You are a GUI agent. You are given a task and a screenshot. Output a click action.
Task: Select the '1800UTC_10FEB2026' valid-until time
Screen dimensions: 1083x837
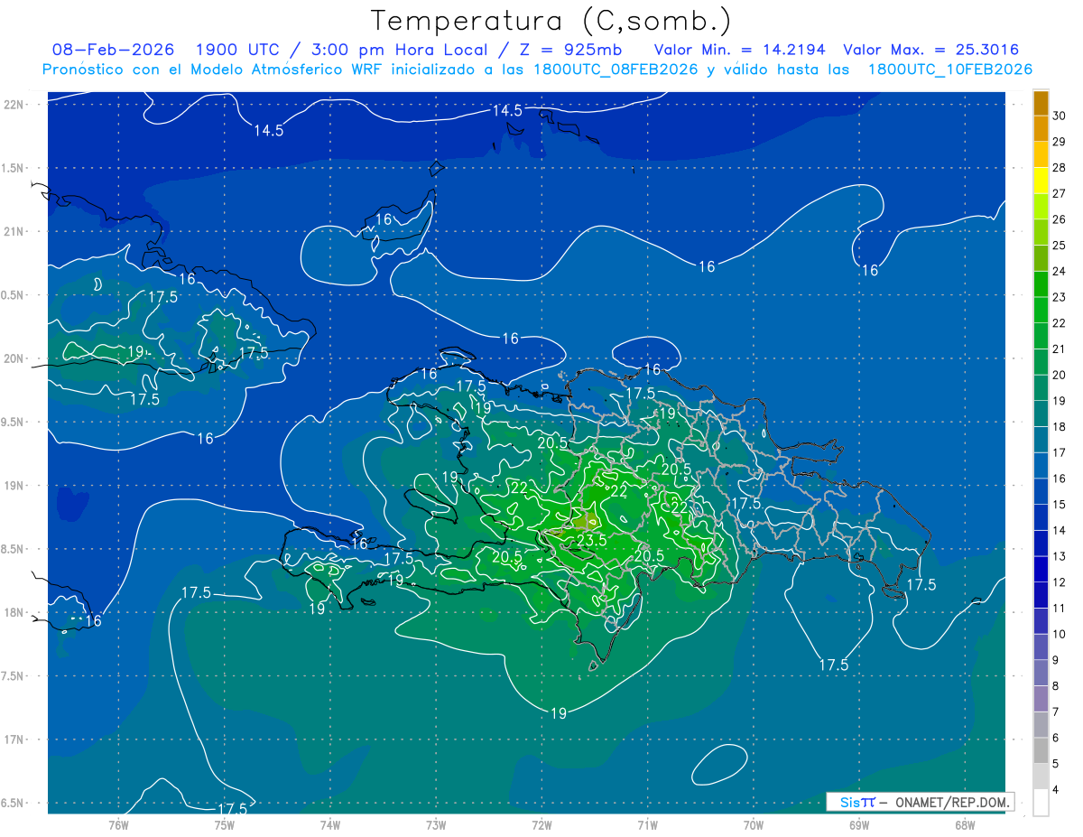pos(949,70)
